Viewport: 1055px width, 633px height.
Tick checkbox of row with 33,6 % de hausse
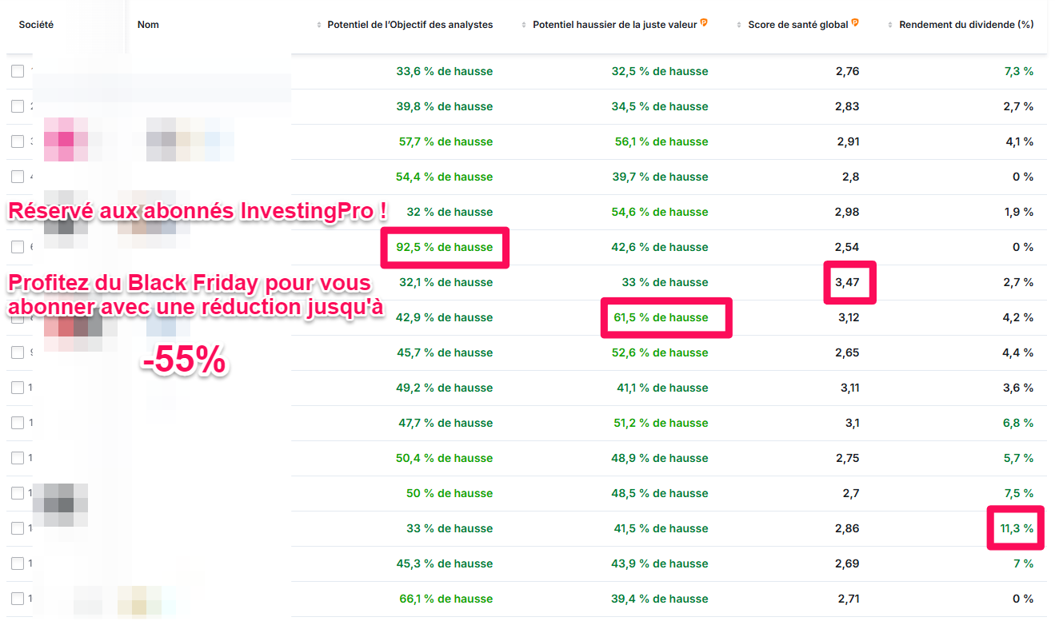[x=18, y=71]
